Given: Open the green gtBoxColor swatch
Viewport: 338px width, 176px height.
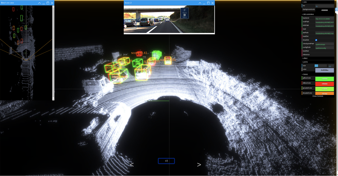Looking at the screenshot, I should click(325, 79).
